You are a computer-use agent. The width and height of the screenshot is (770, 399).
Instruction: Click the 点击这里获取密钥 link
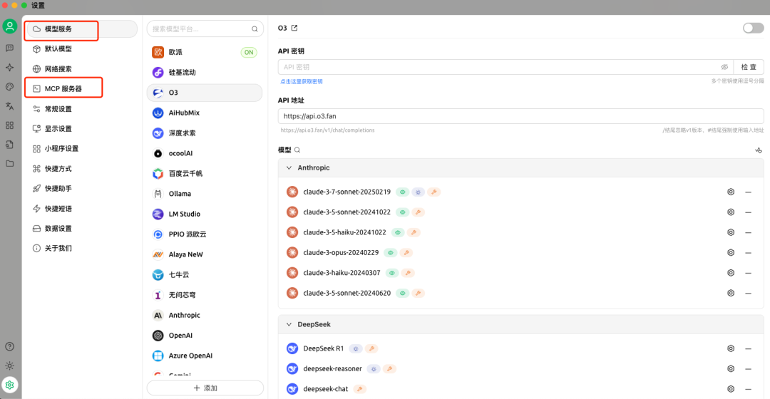coord(302,82)
